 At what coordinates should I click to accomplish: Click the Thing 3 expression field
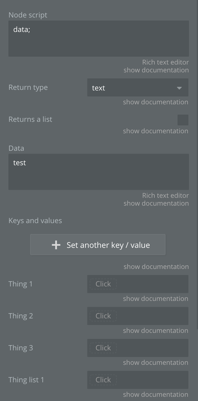pos(138,348)
